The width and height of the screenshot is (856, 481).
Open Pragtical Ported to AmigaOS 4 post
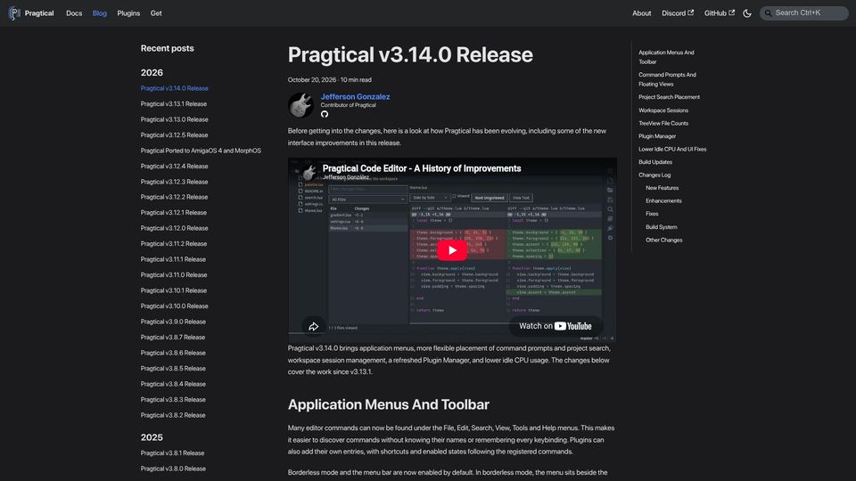click(x=201, y=151)
